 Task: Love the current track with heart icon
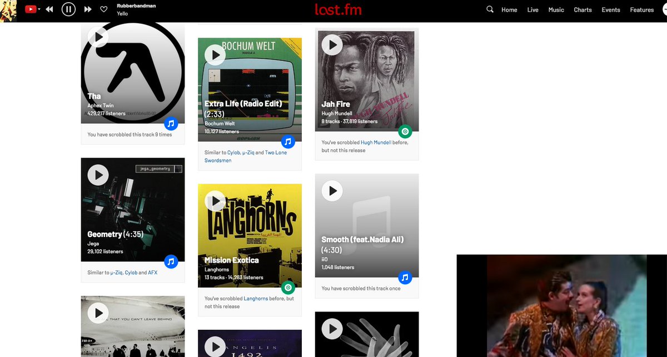click(103, 9)
